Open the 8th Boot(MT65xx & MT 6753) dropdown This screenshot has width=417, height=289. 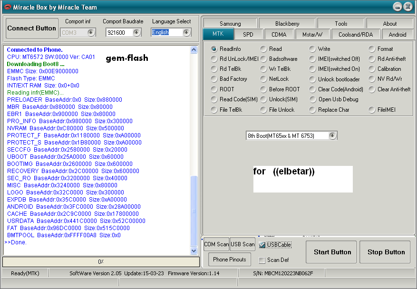coord(332,135)
